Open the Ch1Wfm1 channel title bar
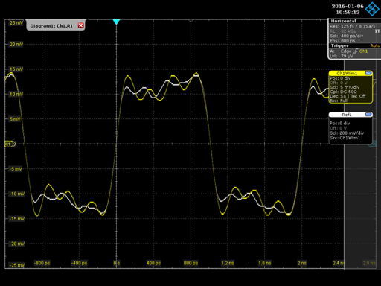The height and width of the screenshot is (286, 381). tap(347, 74)
